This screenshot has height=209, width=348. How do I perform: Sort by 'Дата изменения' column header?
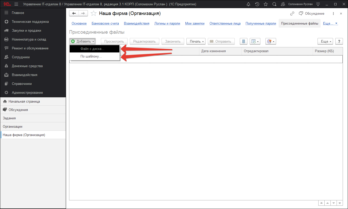tap(213, 51)
